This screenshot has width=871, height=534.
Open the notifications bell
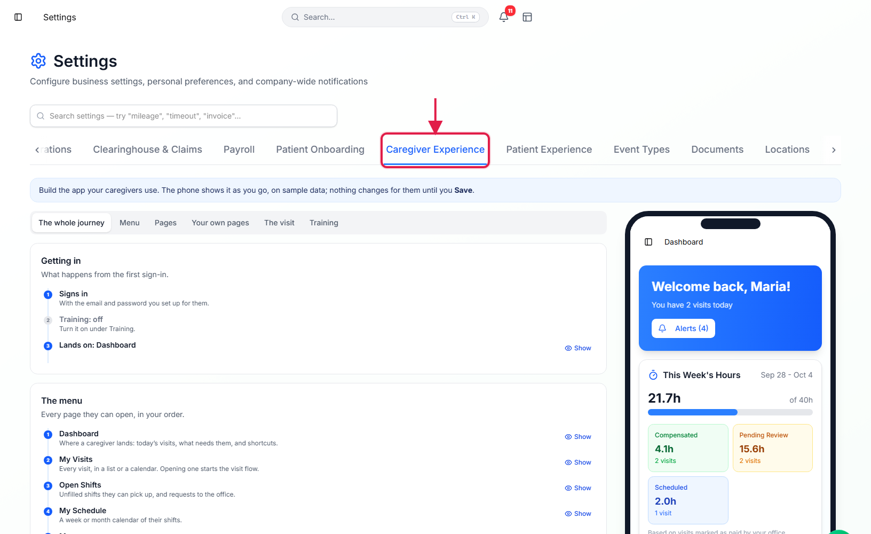(504, 17)
